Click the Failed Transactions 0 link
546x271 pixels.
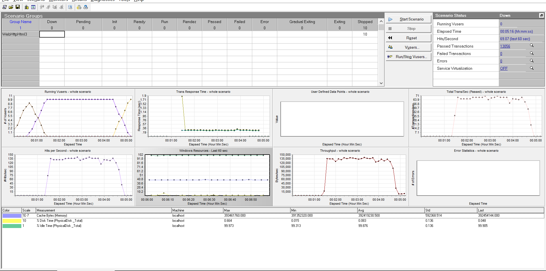[501, 54]
